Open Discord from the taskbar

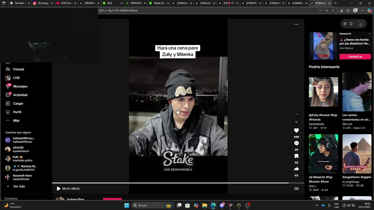[x=222, y=205]
